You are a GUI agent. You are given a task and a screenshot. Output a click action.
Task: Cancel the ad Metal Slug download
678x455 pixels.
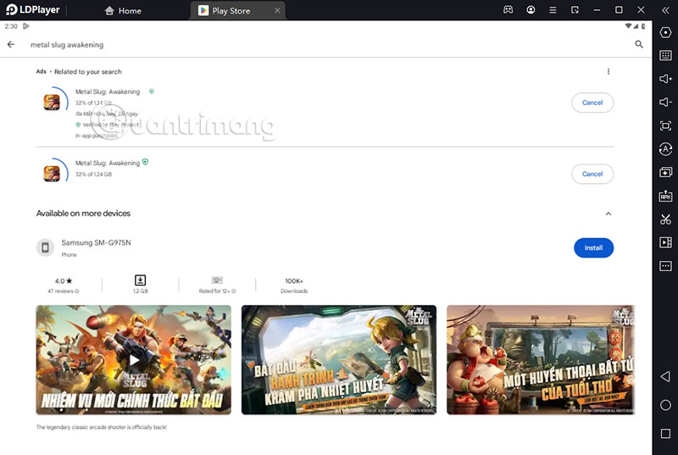click(592, 103)
